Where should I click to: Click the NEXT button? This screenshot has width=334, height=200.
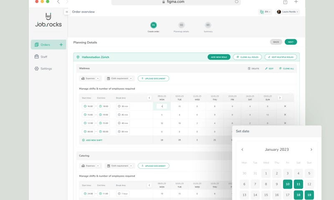291,42
